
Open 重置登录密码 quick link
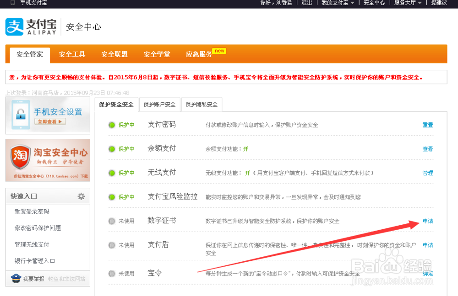click(x=32, y=211)
